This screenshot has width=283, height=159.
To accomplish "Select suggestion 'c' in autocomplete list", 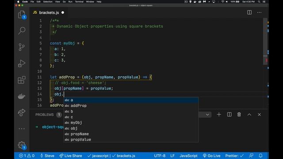I will tap(131, 117).
